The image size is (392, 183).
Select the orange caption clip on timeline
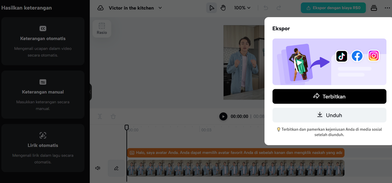(x=236, y=153)
